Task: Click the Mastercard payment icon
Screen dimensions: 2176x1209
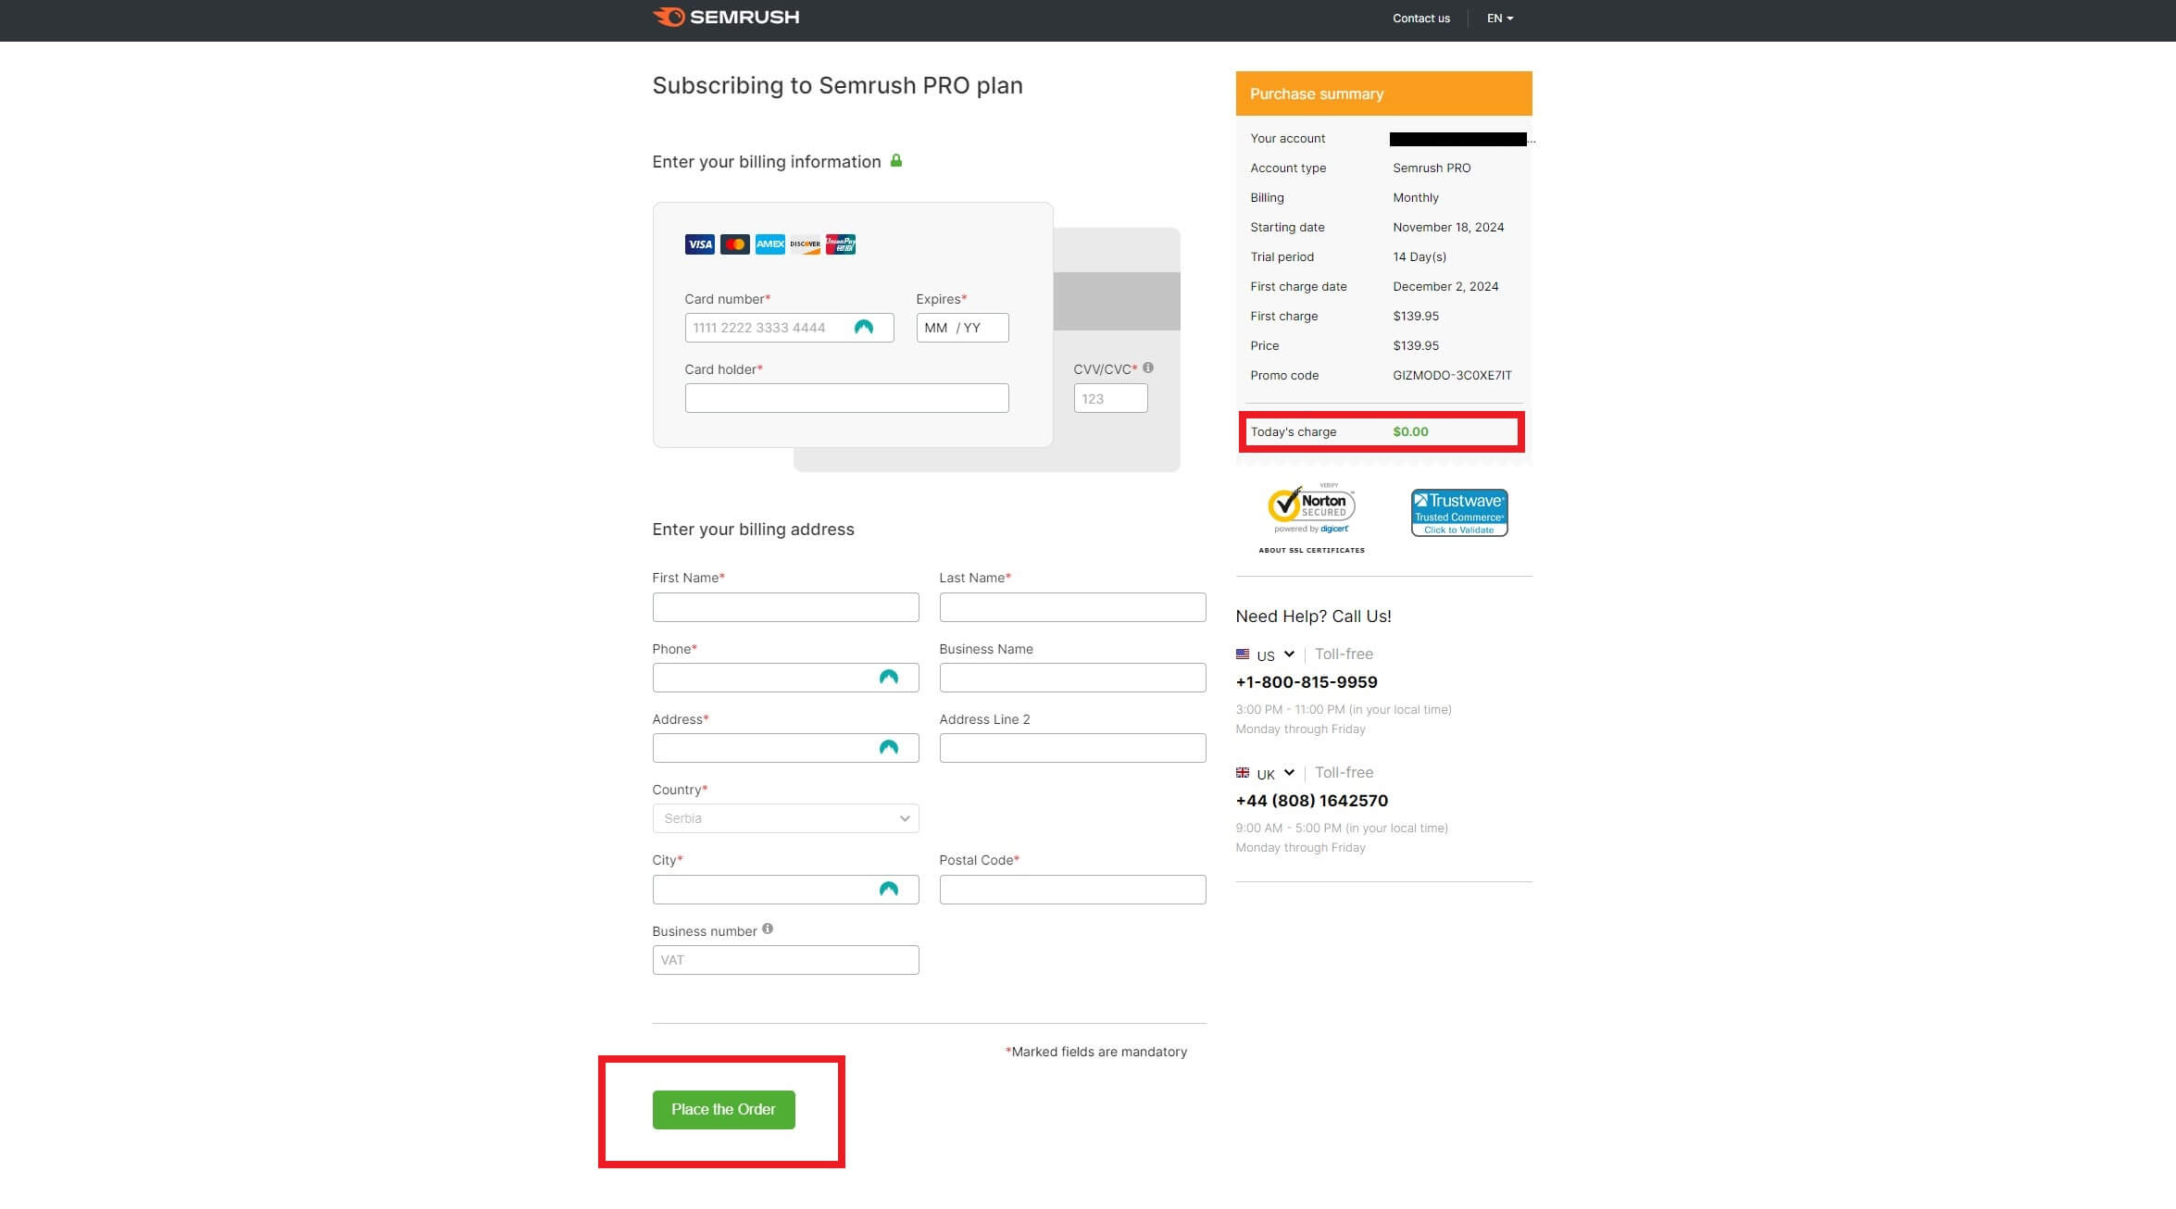Action: tap(734, 243)
